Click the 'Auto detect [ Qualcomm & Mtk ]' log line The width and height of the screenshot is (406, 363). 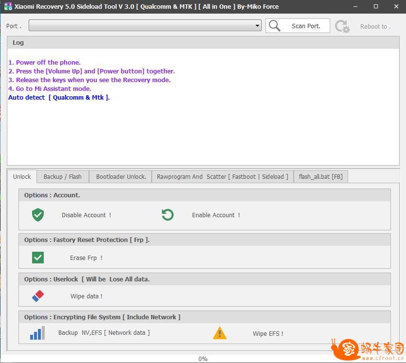click(59, 98)
